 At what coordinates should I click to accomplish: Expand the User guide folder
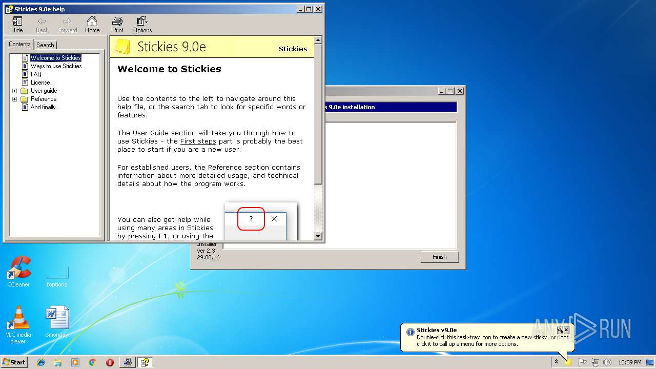14,91
